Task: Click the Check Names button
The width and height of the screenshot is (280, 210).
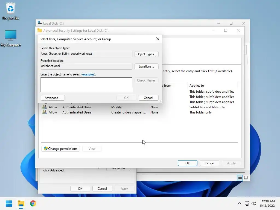Action: point(147,80)
